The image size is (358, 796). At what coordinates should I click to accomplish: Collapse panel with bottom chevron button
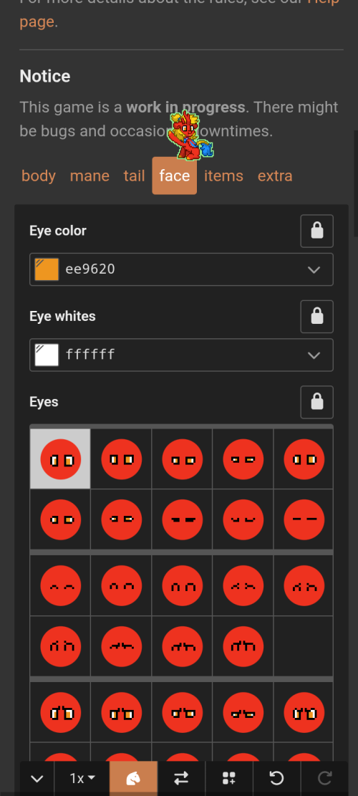coord(37,778)
